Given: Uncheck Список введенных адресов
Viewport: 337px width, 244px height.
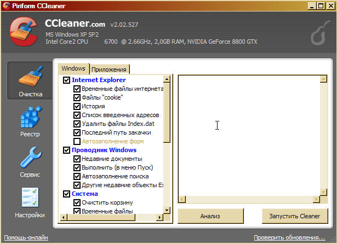Looking at the screenshot, I should [77, 115].
